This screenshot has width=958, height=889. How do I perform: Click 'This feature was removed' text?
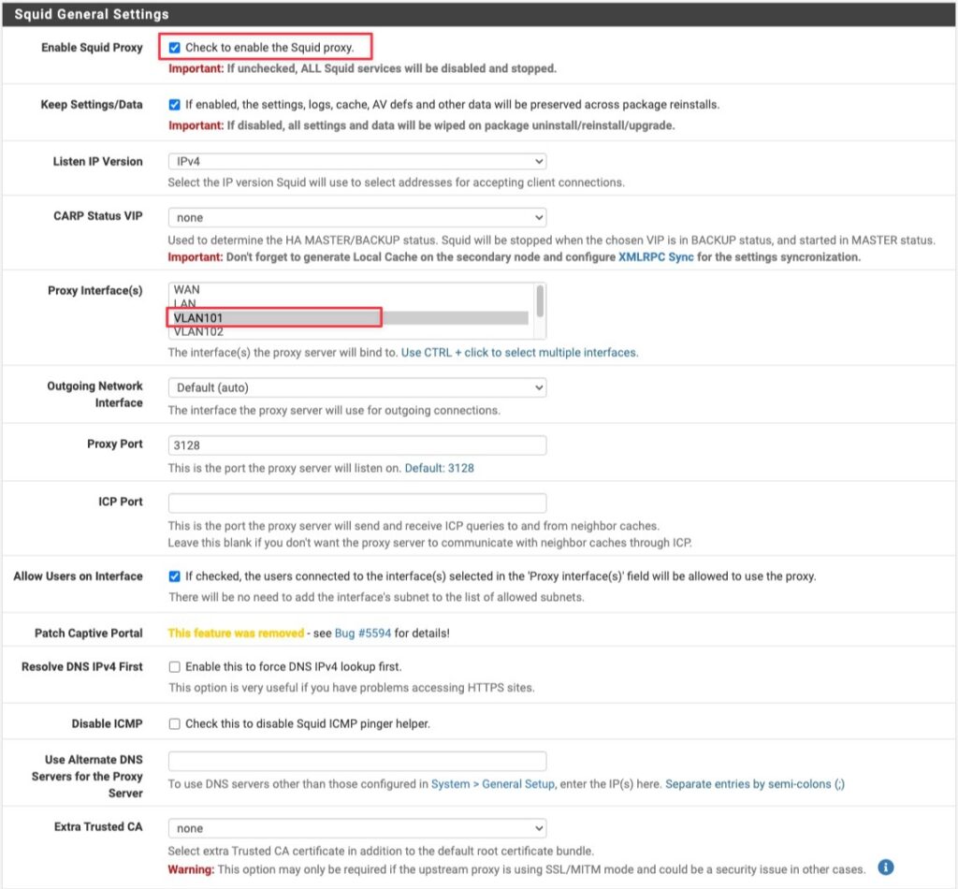[x=236, y=633]
